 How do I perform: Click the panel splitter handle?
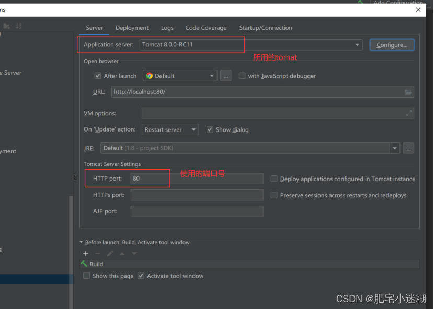click(x=75, y=177)
